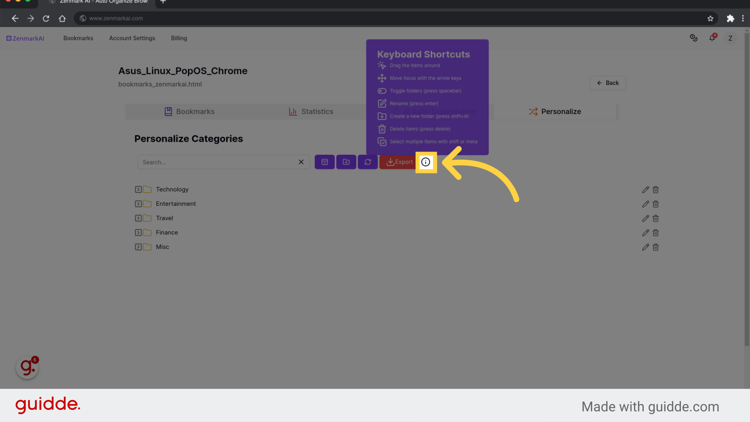Open Account Settings in navigation
Image resolution: width=750 pixels, height=422 pixels.
[x=132, y=38]
